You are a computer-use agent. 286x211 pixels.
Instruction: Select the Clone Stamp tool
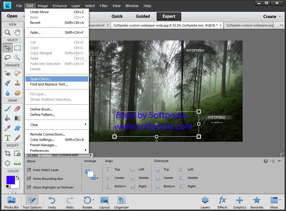(17, 83)
